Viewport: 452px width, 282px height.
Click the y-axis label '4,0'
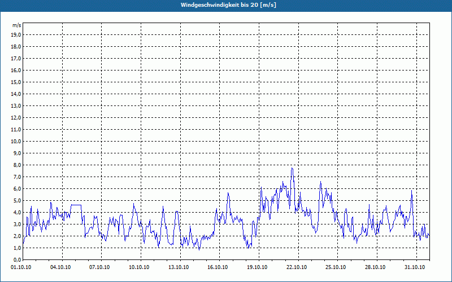point(18,213)
